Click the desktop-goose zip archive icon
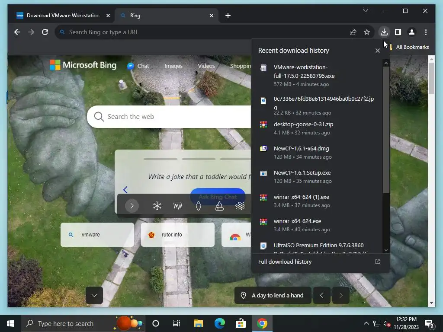This screenshot has height=332, width=443. point(263,124)
